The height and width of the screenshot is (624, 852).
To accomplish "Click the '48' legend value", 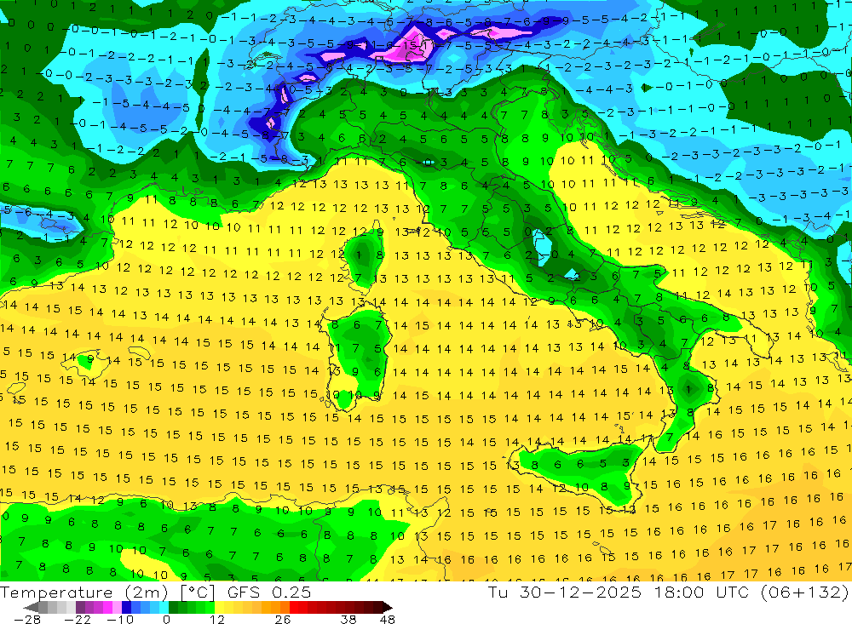I will tap(387, 620).
